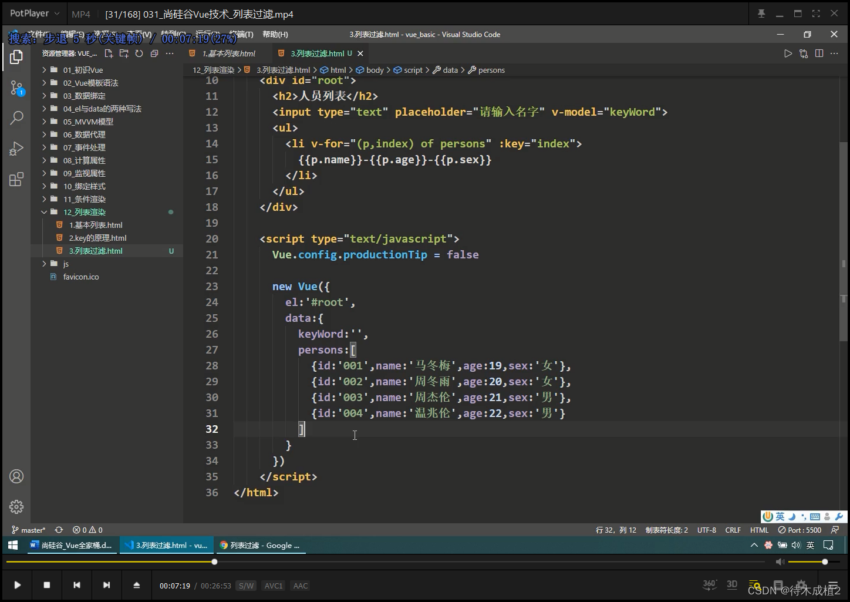Toggle 3D video mode

tap(732, 584)
